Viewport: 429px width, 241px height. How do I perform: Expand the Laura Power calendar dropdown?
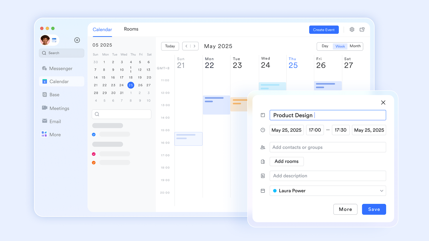381,191
